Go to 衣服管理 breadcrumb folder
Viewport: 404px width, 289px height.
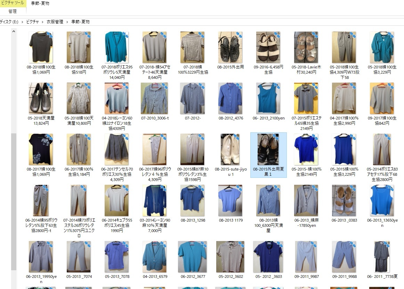click(55, 22)
